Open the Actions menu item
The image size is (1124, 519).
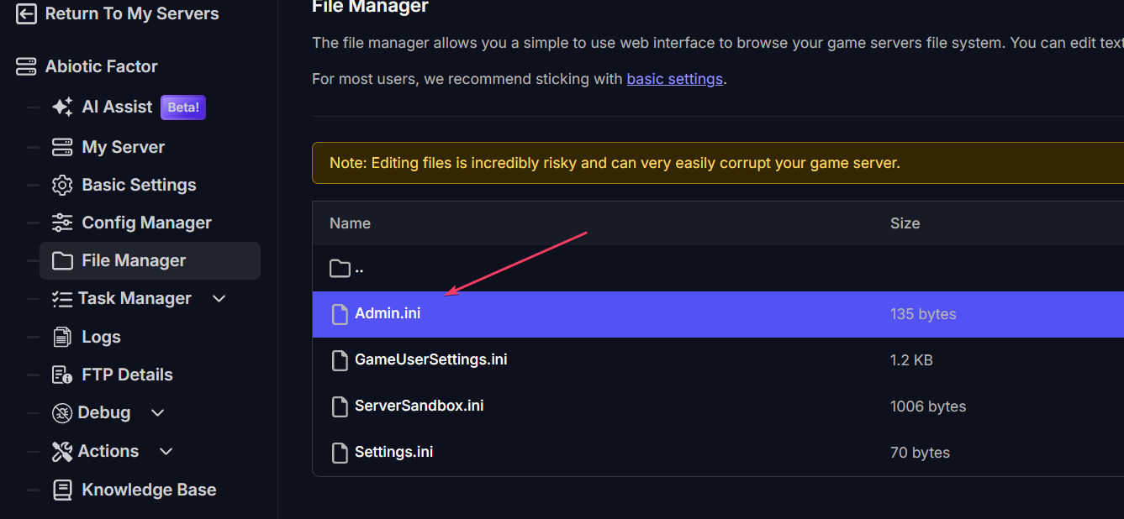(108, 451)
